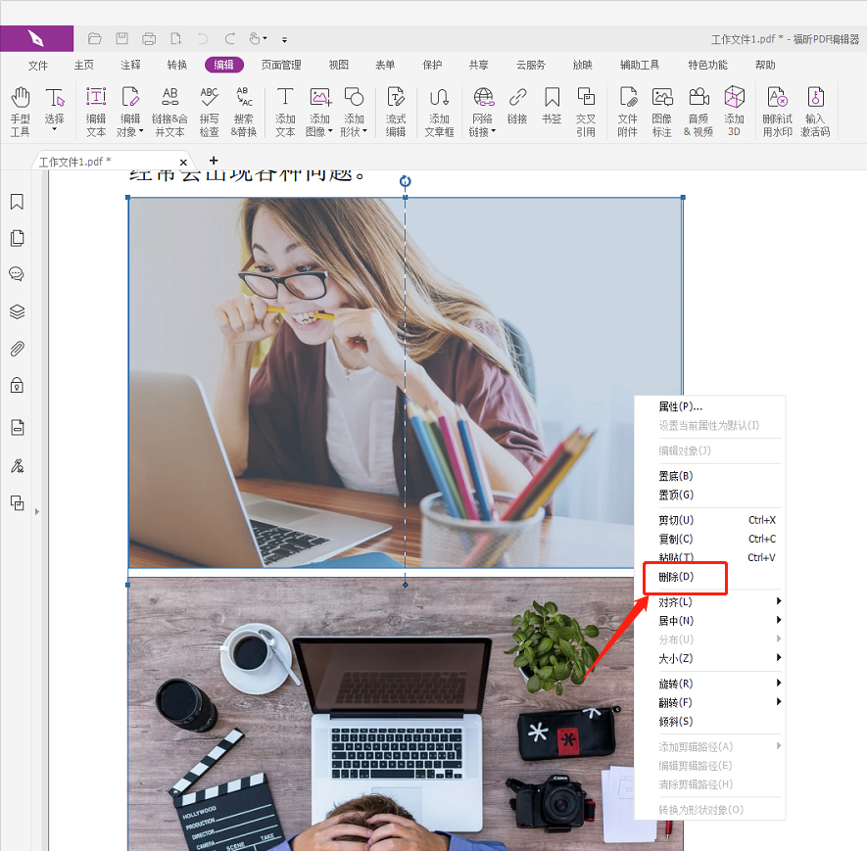Click the Add Text (添加文本) icon
This screenshot has height=851, width=867.
point(285,110)
